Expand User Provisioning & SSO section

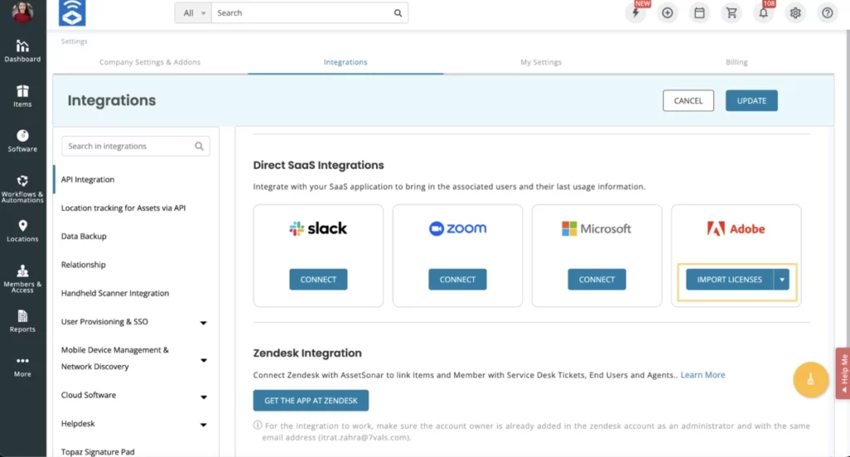pyautogui.click(x=203, y=323)
